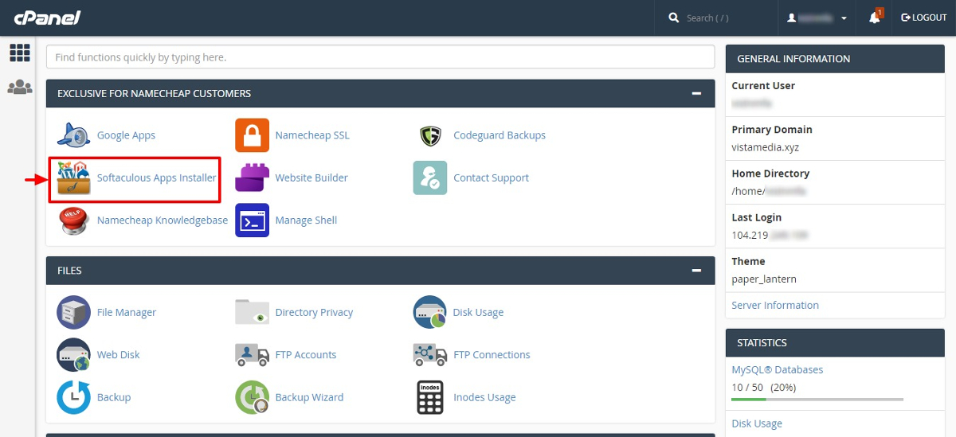
Task: Click the Statistics panel header
Action: 835,342
